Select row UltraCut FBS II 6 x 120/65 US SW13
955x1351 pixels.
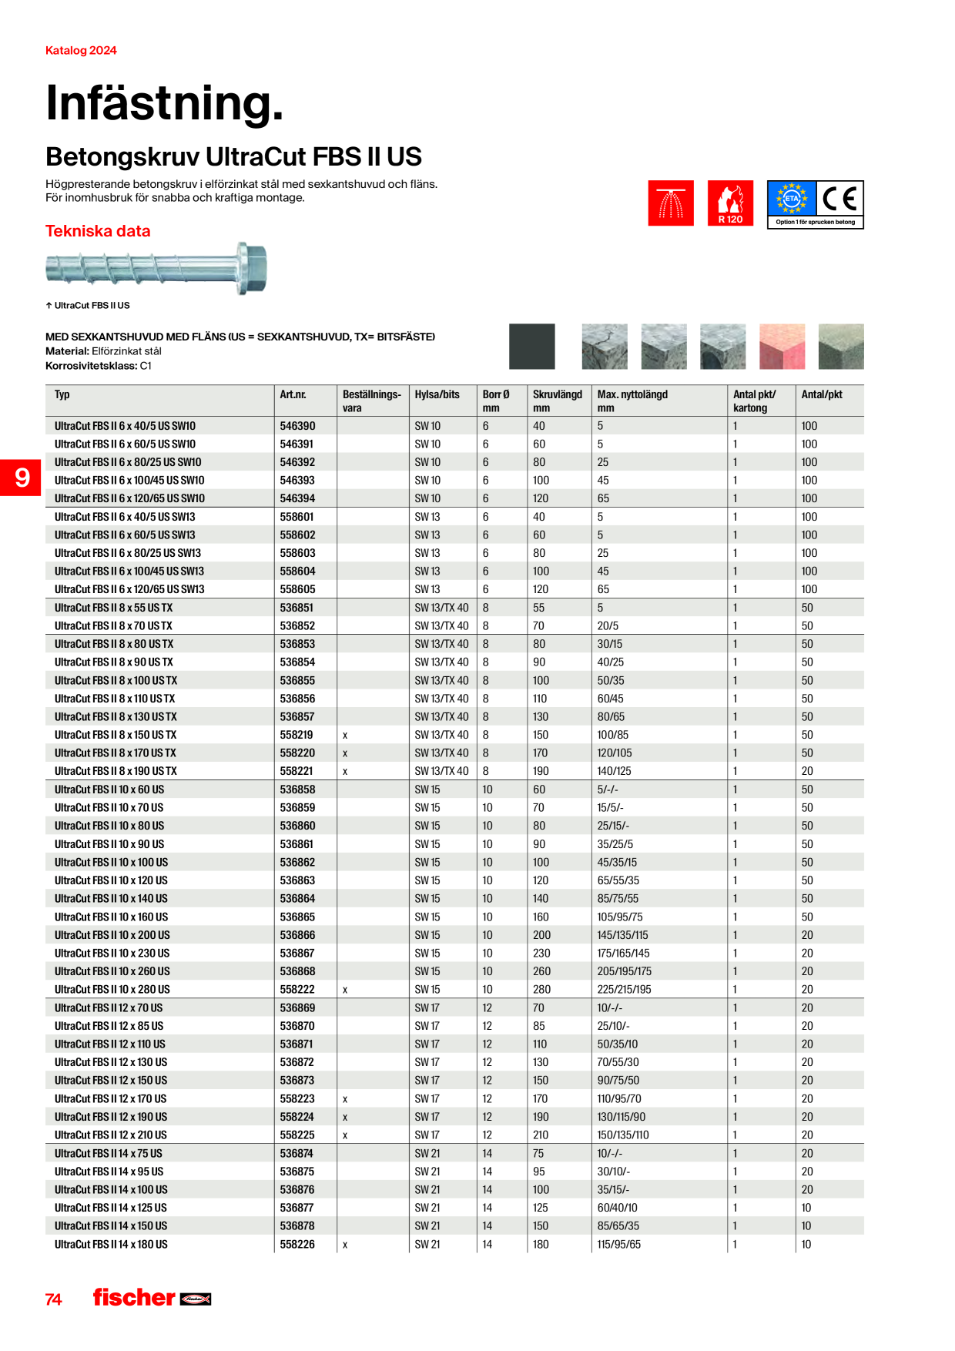454,589
